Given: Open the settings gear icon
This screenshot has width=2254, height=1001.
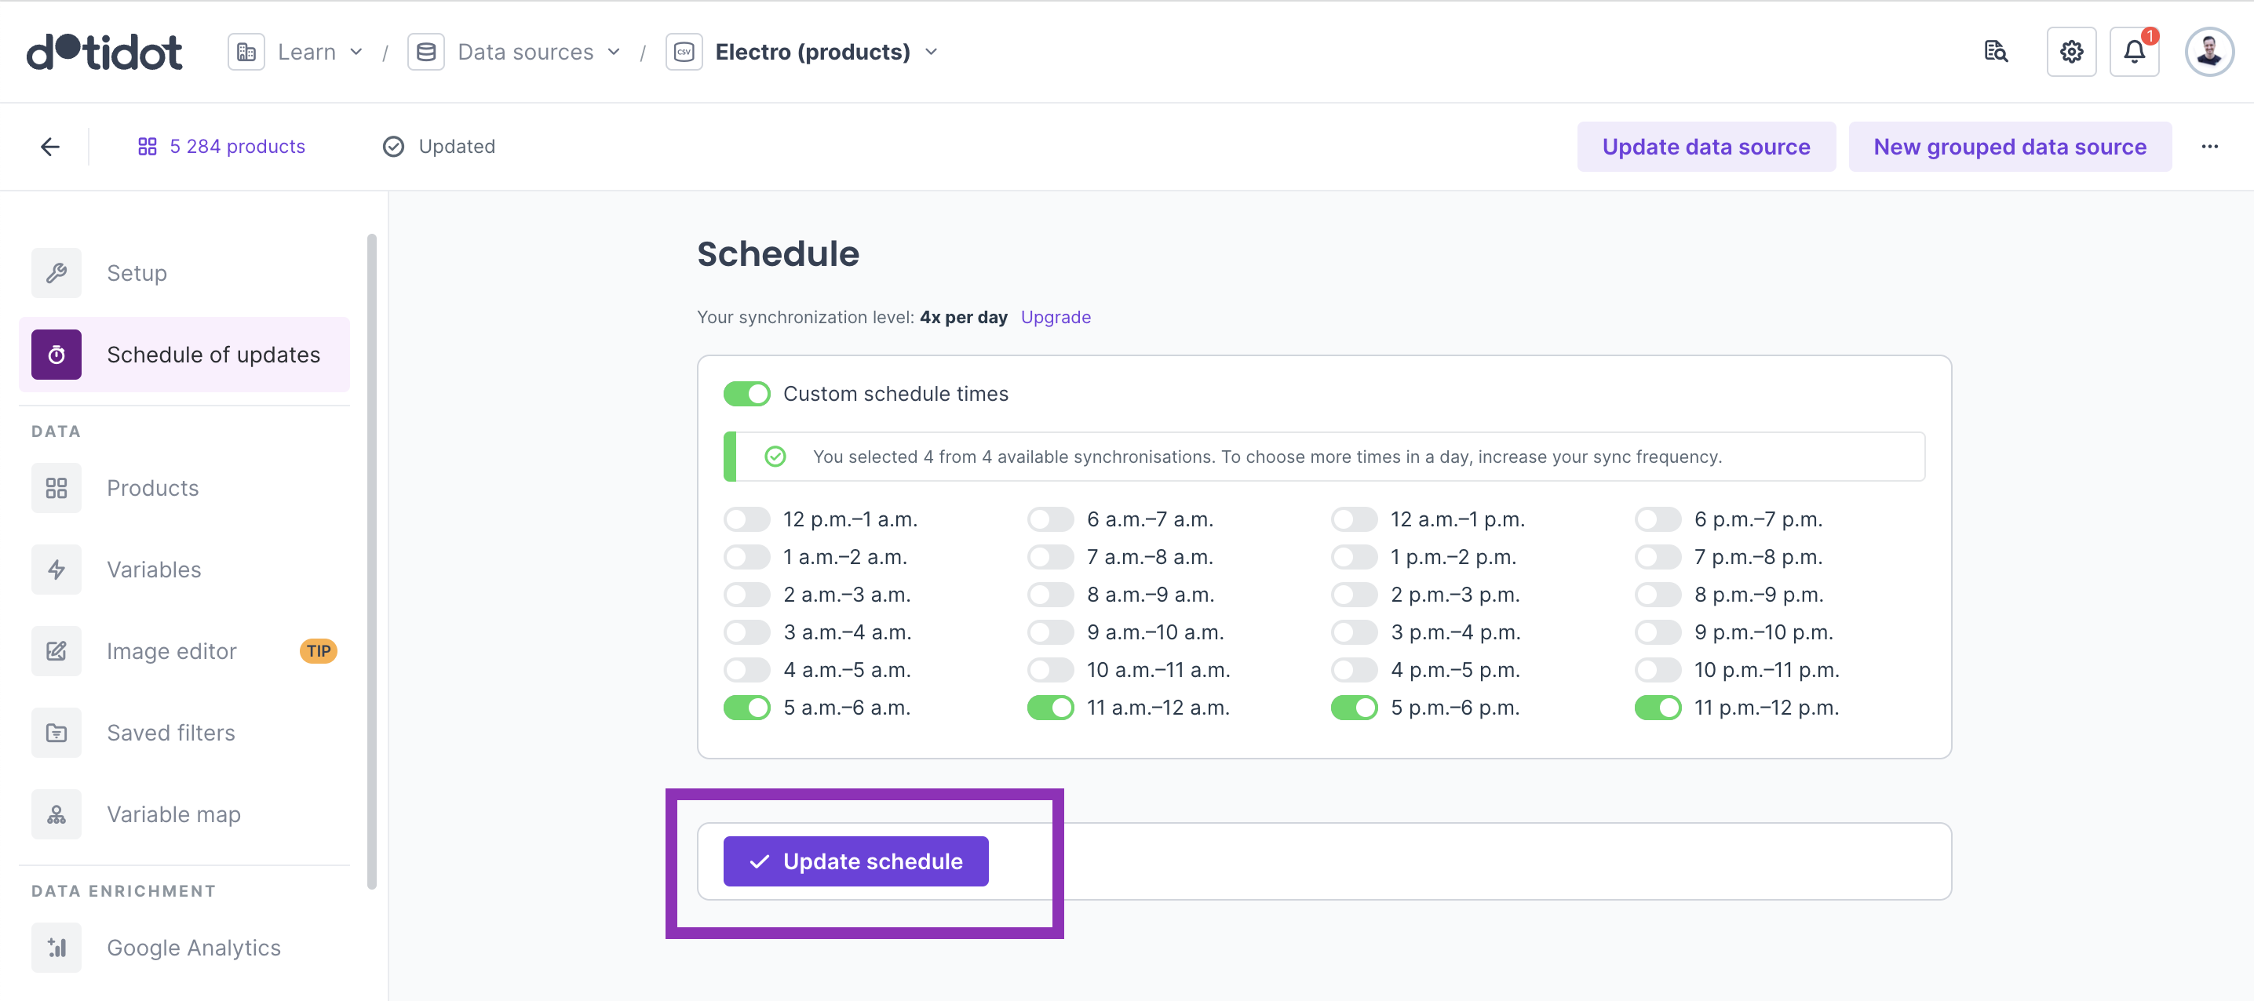Looking at the screenshot, I should pos(2070,52).
